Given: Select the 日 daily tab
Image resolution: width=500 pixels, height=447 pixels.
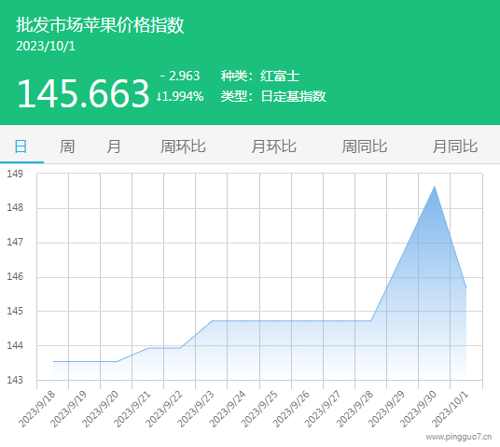Looking at the screenshot, I should (21, 147).
